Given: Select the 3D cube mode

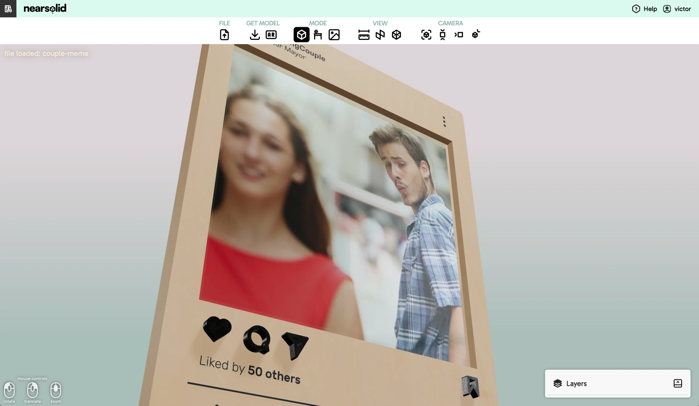Looking at the screenshot, I should [301, 35].
